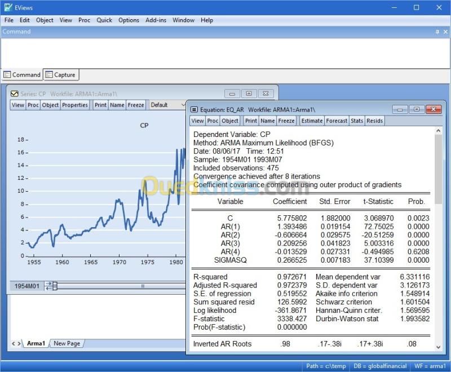Close the Series CP window
451x372 pixels.
coord(266,94)
